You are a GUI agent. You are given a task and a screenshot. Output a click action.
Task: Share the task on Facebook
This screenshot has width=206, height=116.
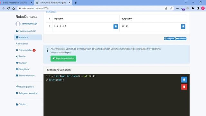[181, 39]
